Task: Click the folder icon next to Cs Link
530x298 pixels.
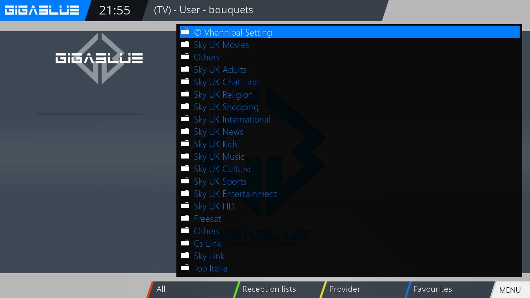Action: click(185, 243)
